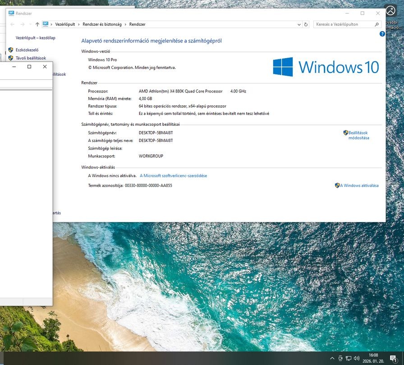Click the Meet Now camera tray icon
Image resolution: width=404 pixels, height=365 pixels.
(x=340, y=358)
